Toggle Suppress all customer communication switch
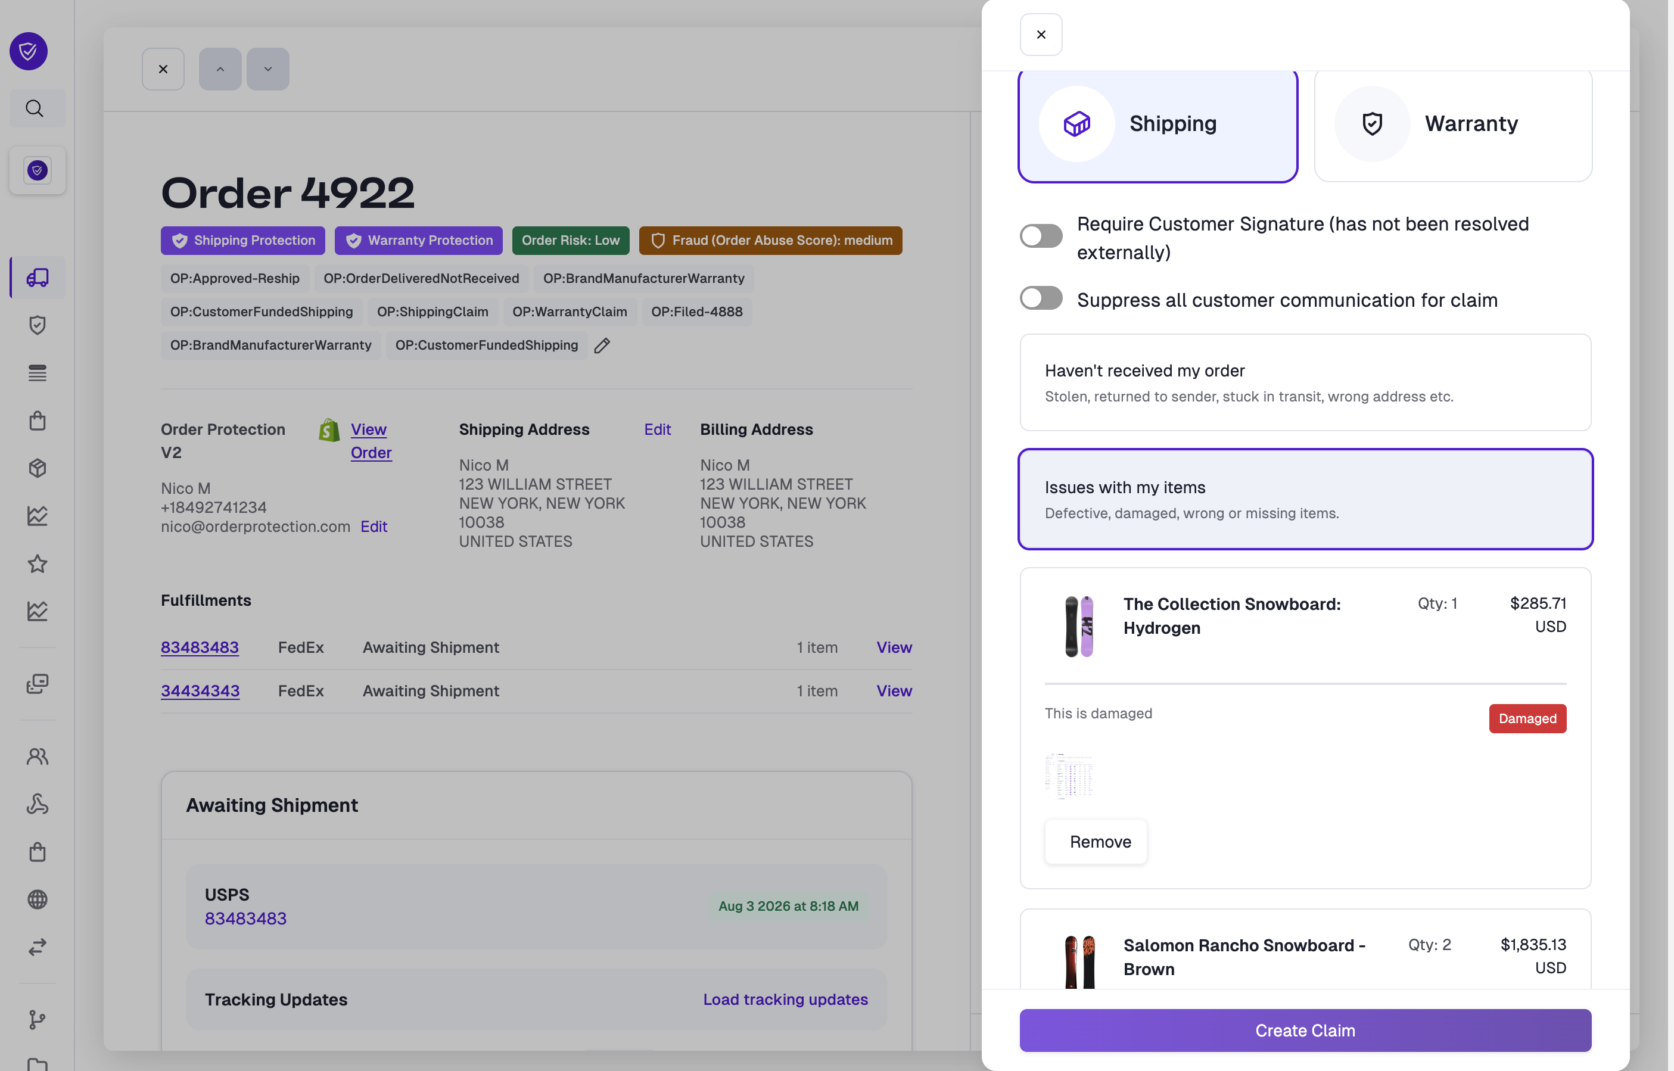The height and width of the screenshot is (1071, 1674). [1041, 298]
